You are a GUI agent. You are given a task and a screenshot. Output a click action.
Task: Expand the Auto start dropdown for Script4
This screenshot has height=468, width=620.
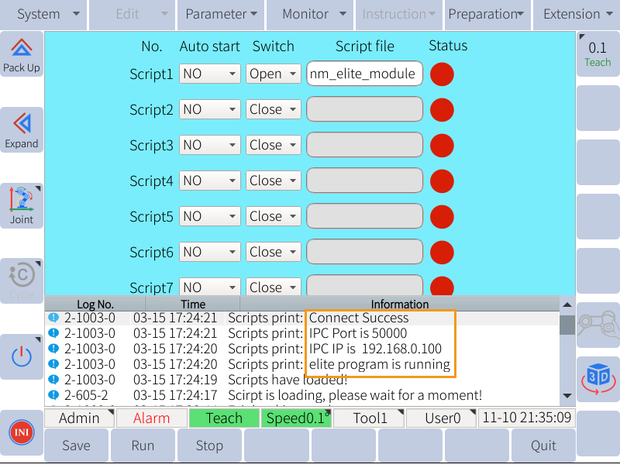[209, 181]
